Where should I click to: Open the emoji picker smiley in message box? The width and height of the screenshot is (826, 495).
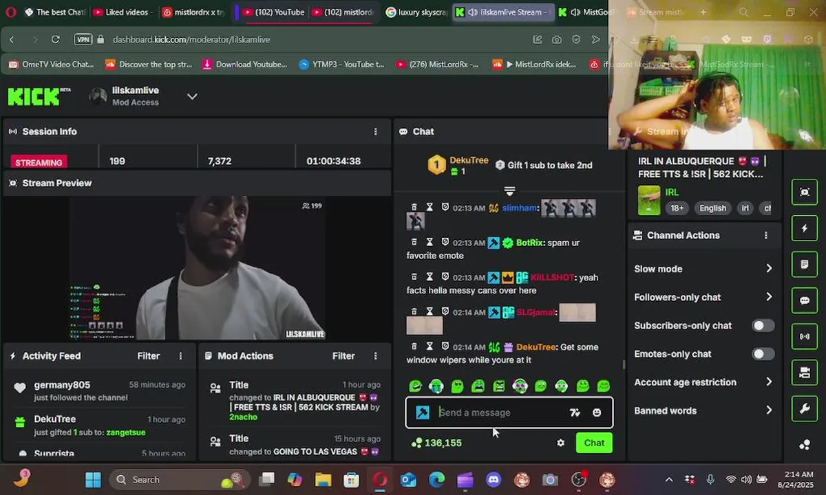click(x=597, y=412)
